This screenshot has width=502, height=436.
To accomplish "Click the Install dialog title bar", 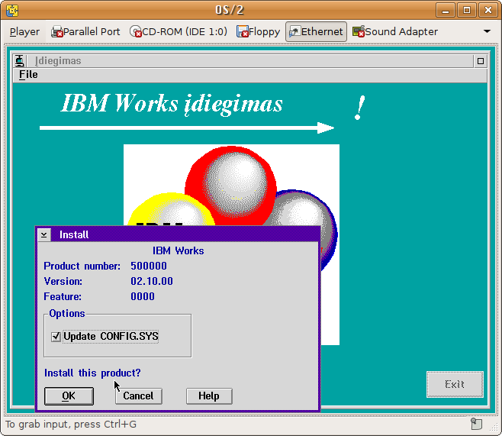I will 185,235.
